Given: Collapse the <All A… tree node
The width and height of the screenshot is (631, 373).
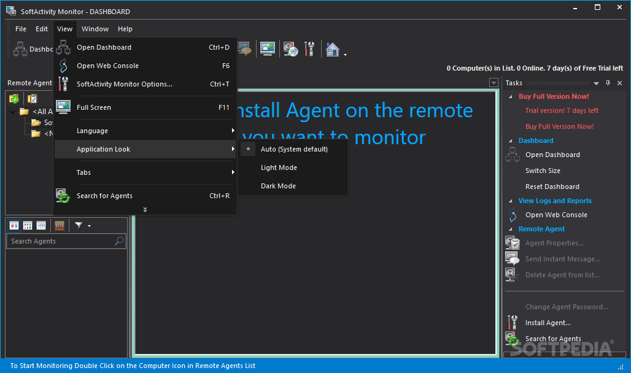Looking at the screenshot, I should [x=13, y=112].
